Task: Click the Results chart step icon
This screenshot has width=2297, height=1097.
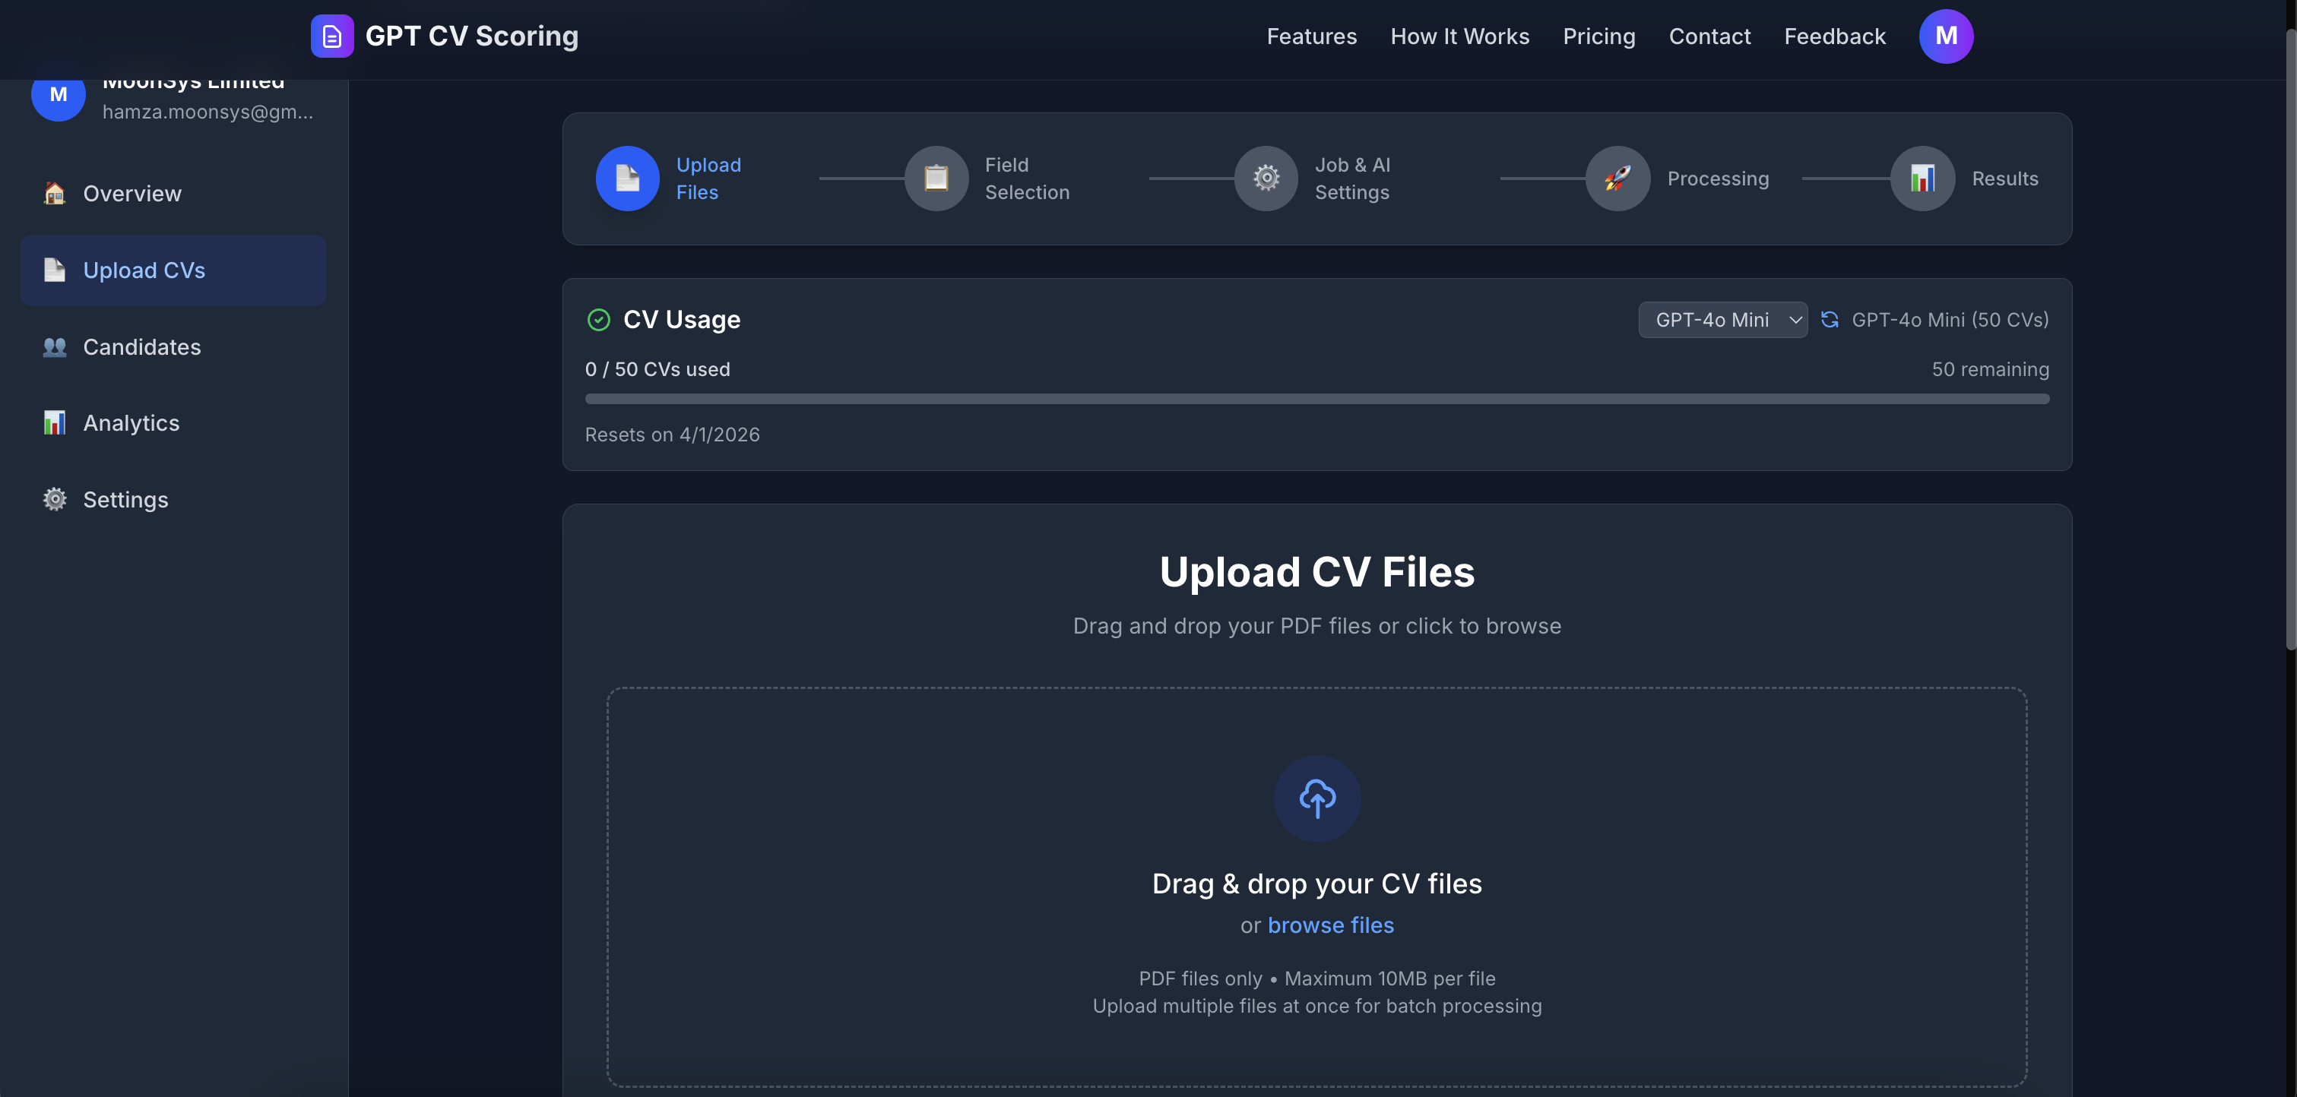Action: tap(1922, 179)
